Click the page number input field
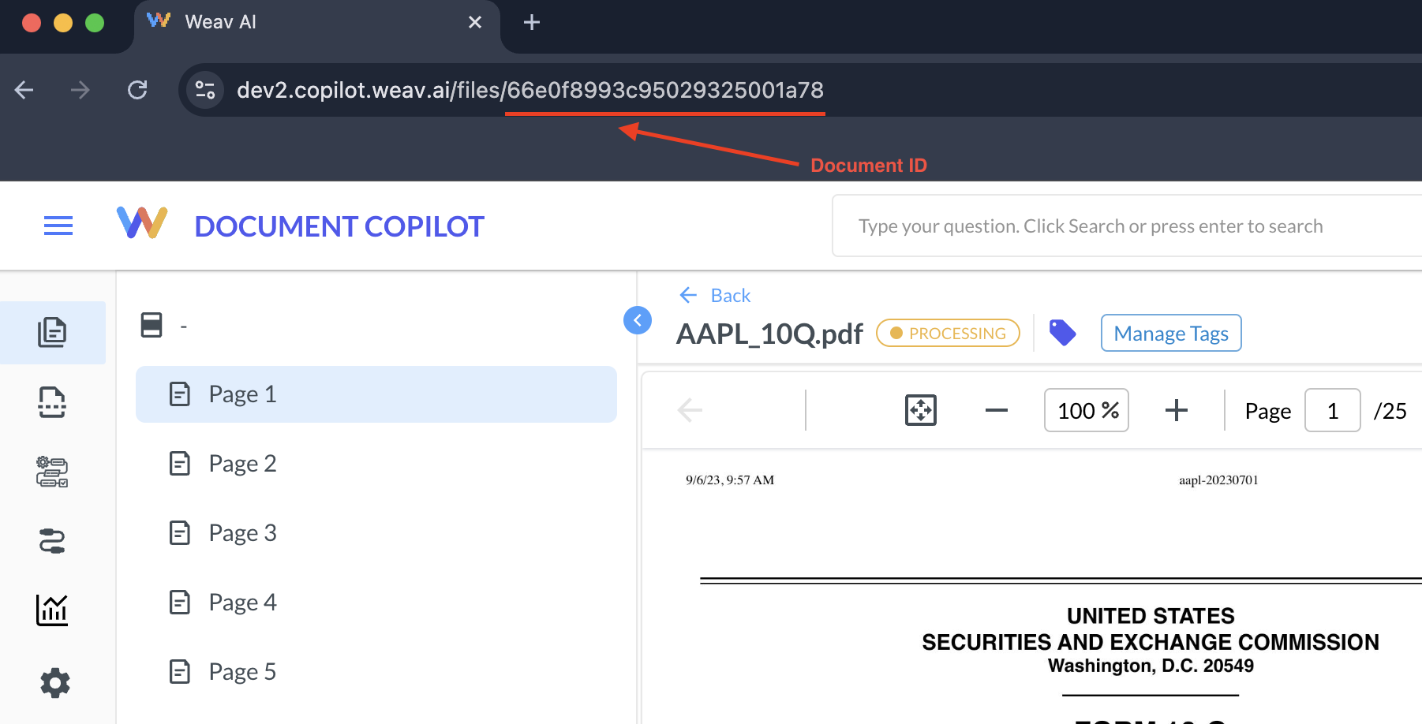The height and width of the screenshot is (724, 1422). click(1333, 410)
